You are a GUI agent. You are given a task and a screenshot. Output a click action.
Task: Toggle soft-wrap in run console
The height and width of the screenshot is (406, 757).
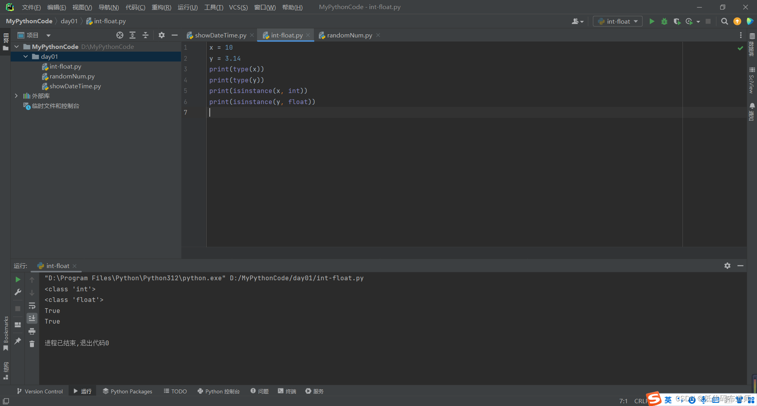click(32, 305)
